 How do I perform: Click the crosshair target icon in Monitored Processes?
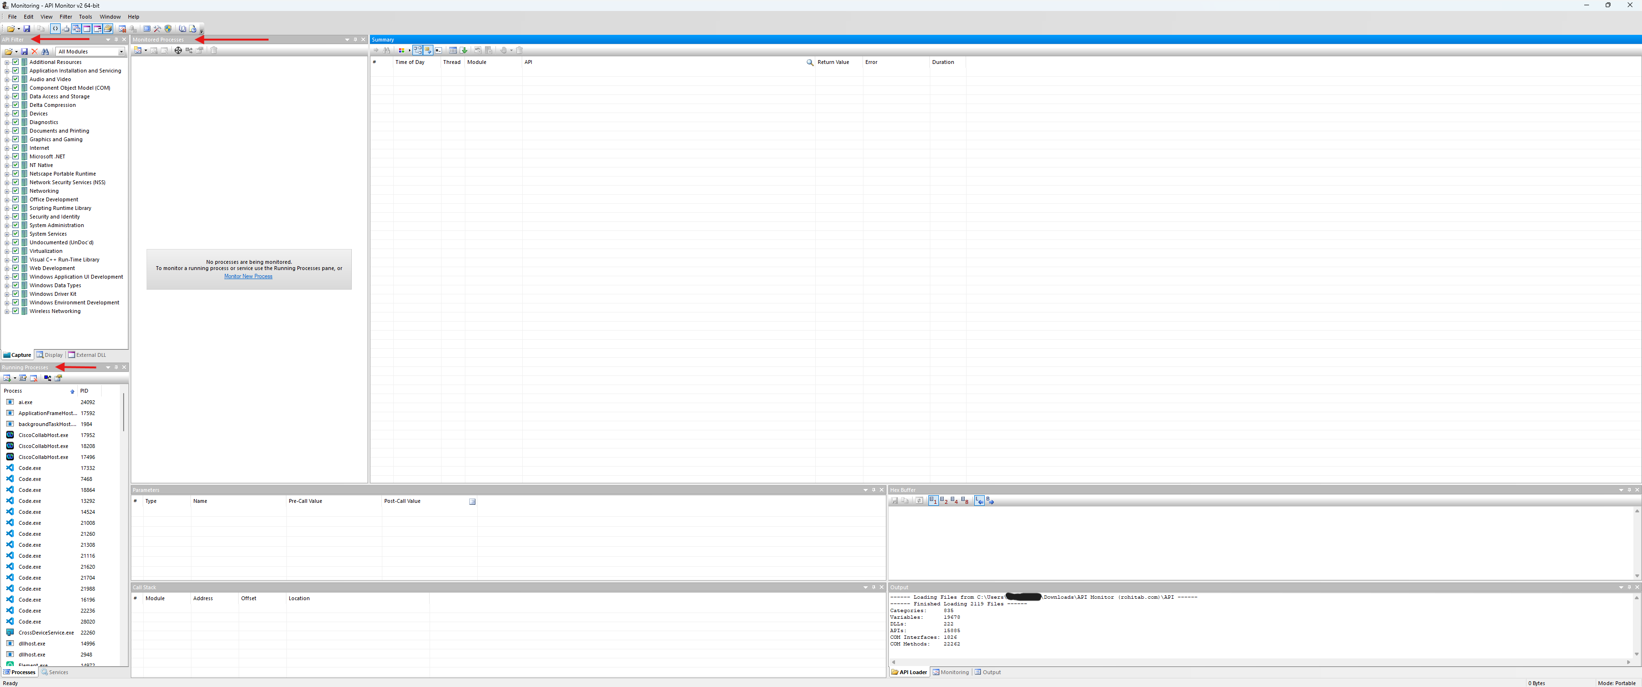click(x=178, y=51)
